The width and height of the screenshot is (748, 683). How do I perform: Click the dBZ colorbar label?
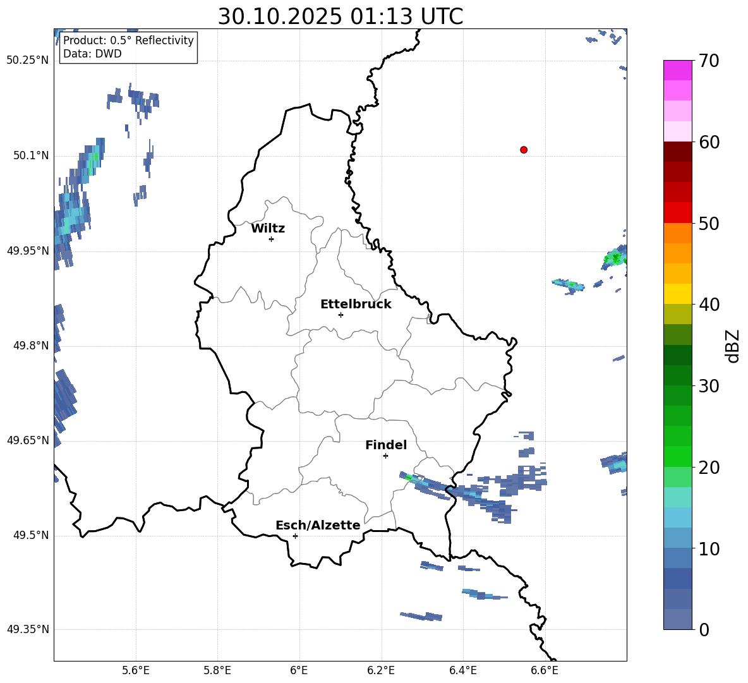[x=732, y=346]
